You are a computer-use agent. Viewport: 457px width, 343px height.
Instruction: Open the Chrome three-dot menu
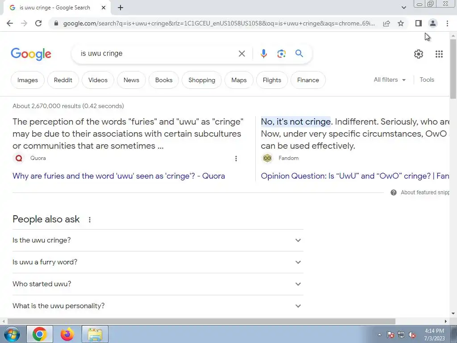click(x=447, y=23)
